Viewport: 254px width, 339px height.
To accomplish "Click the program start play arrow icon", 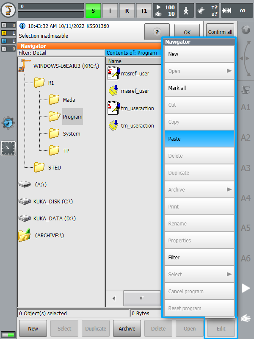I will pyautogui.click(x=246, y=288).
